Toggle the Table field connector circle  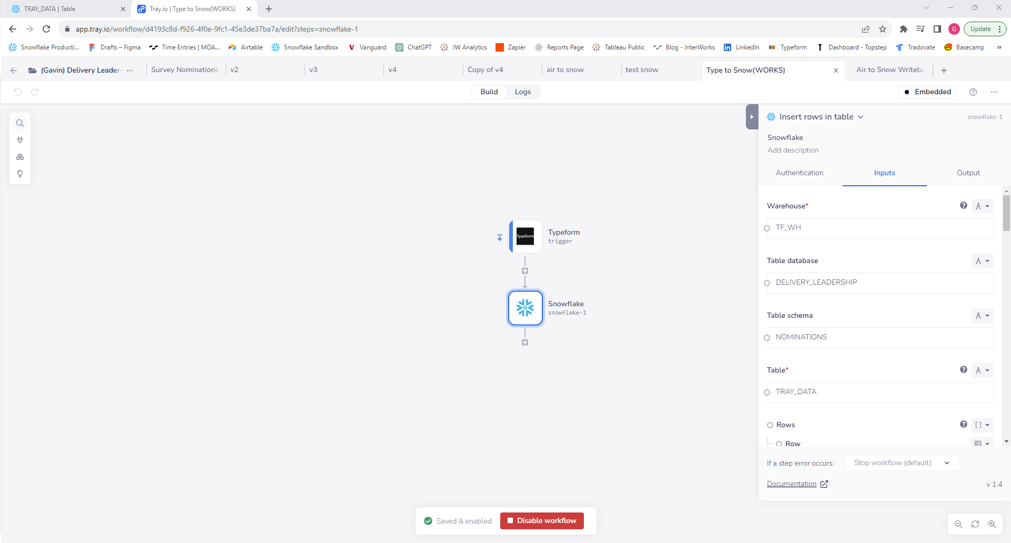pos(767,393)
